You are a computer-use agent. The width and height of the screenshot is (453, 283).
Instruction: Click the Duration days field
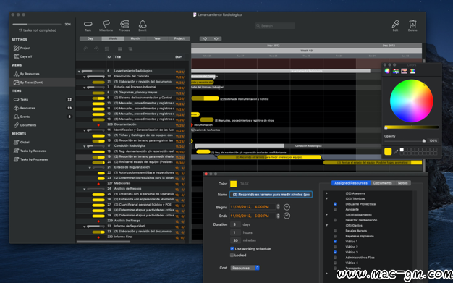(x=235, y=224)
